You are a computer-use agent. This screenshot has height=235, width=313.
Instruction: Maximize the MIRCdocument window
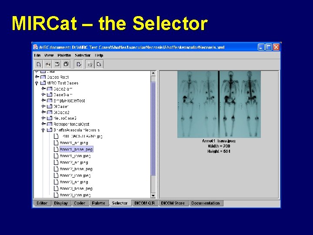coord(269,47)
